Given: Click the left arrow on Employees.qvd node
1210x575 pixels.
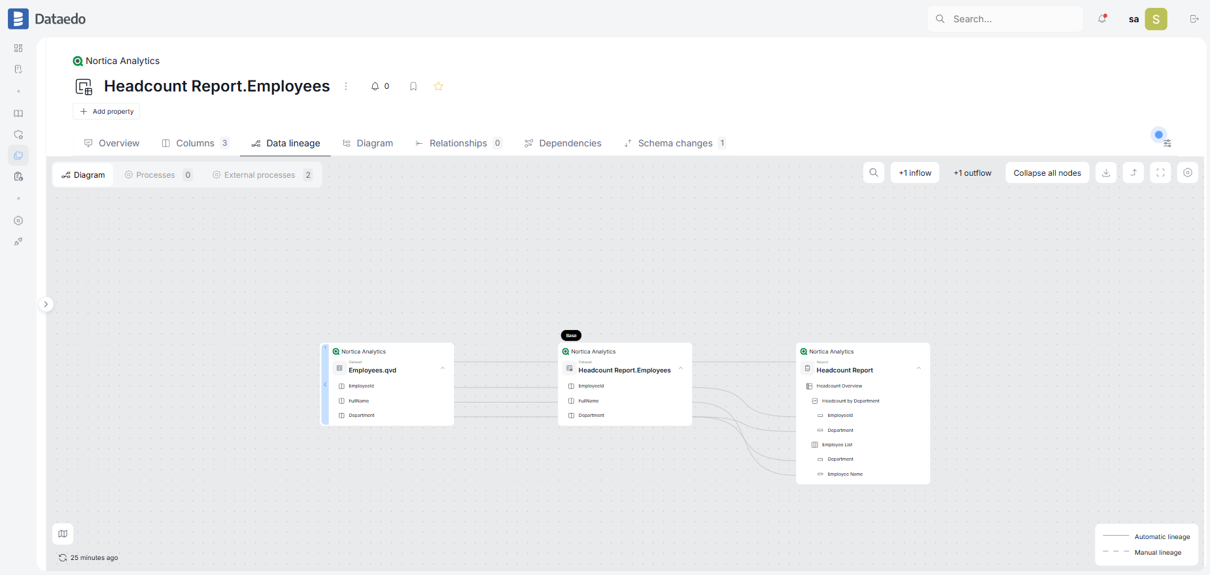Looking at the screenshot, I should (325, 384).
